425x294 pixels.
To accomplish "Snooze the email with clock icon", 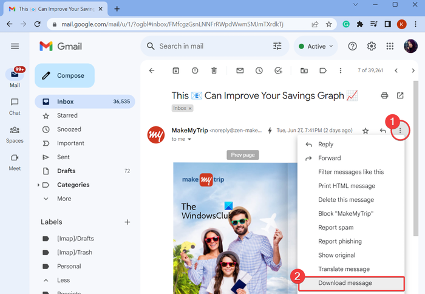I will [x=259, y=71].
